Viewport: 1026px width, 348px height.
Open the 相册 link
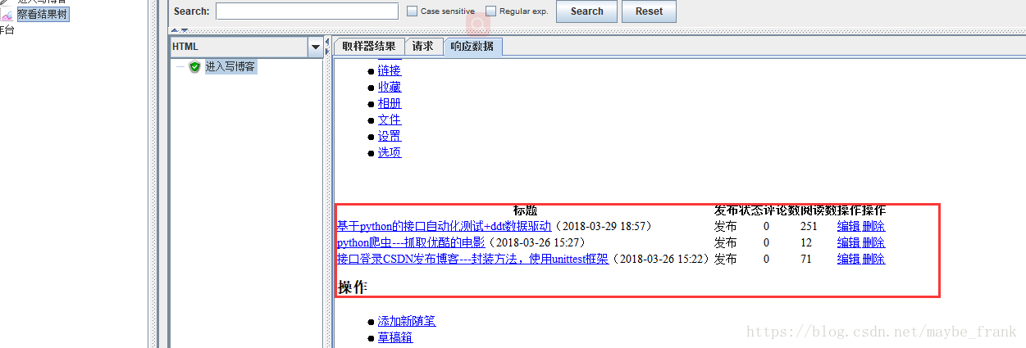click(x=390, y=103)
